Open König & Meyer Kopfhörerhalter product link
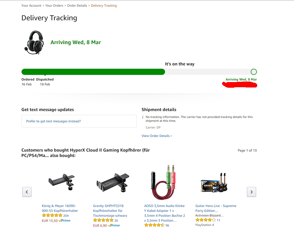The image size is (294, 228). [60, 208]
